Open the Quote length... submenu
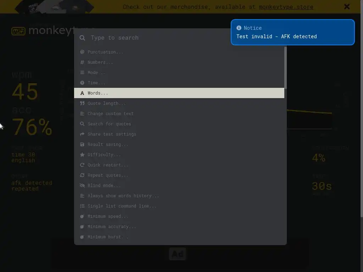Image resolution: width=363 pixels, height=272 pixels. (179, 103)
